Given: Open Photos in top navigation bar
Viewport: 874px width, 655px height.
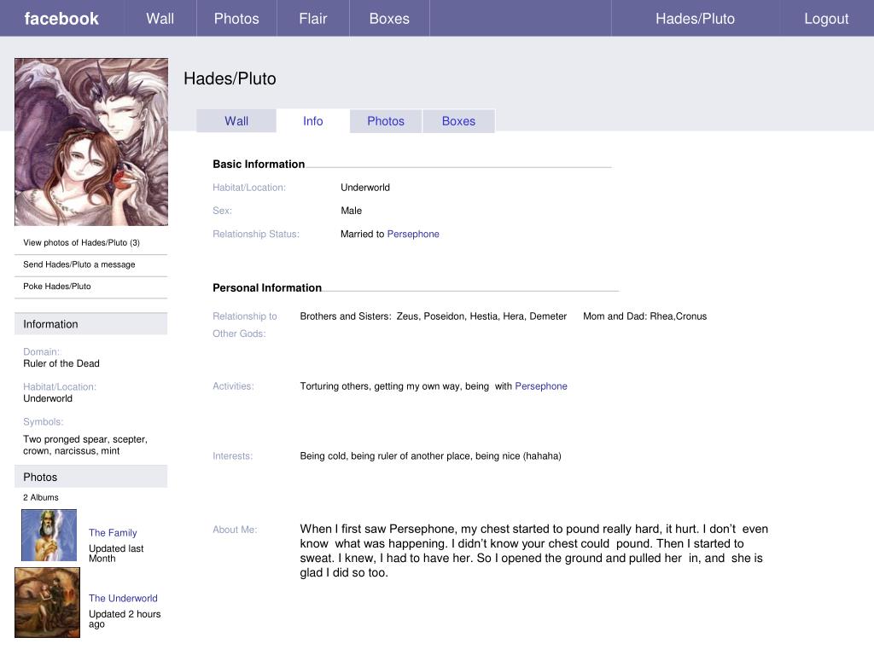Looking at the screenshot, I should [x=236, y=19].
